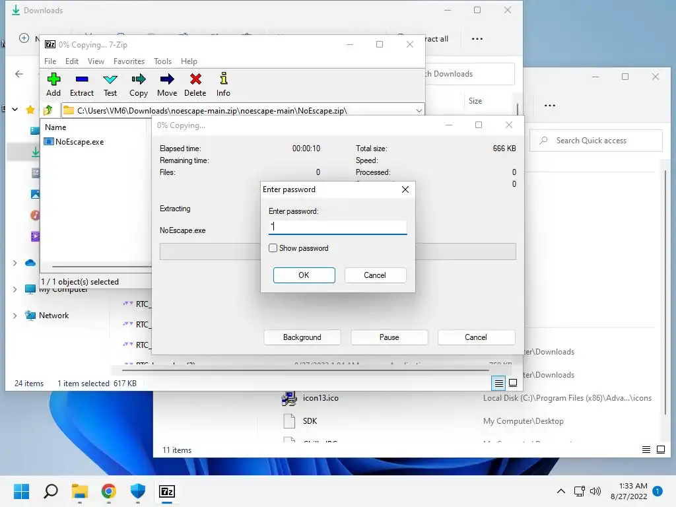Image resolution: width=676 pixels, height=507 pixels.
Task: Expand the Network tree item
Action: pyautogui.click(x=15, y=316)
